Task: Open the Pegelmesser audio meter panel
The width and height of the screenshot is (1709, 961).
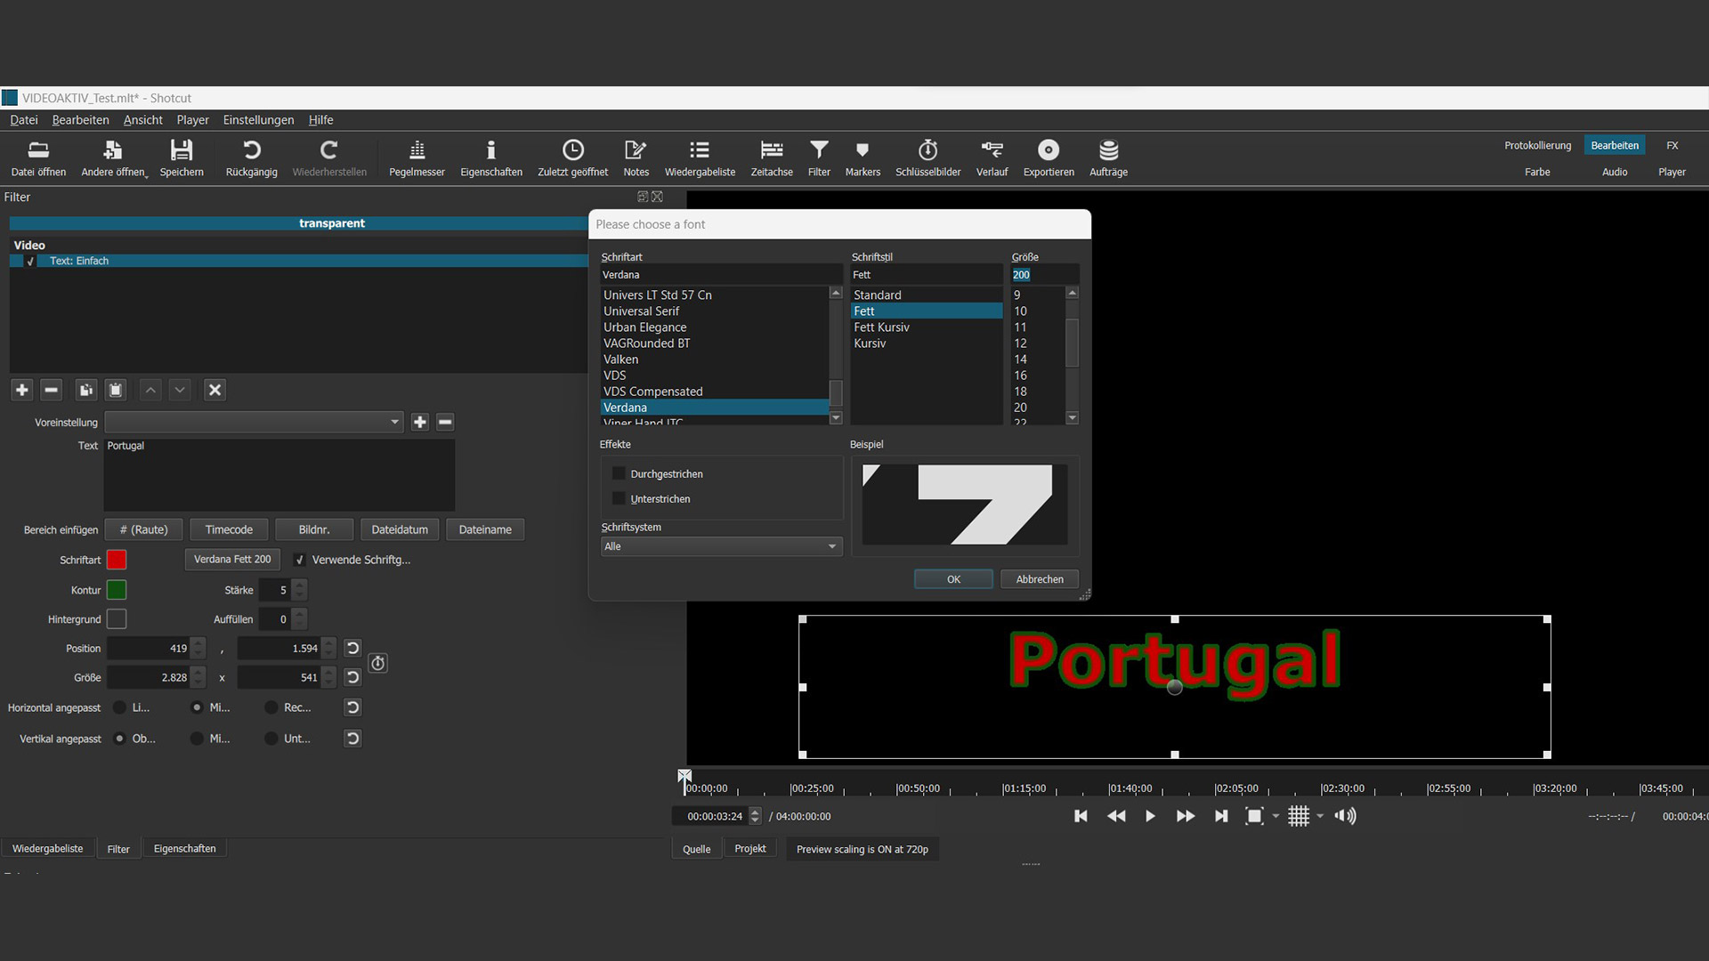Action: pyautogui.click(x=417, y=157)
